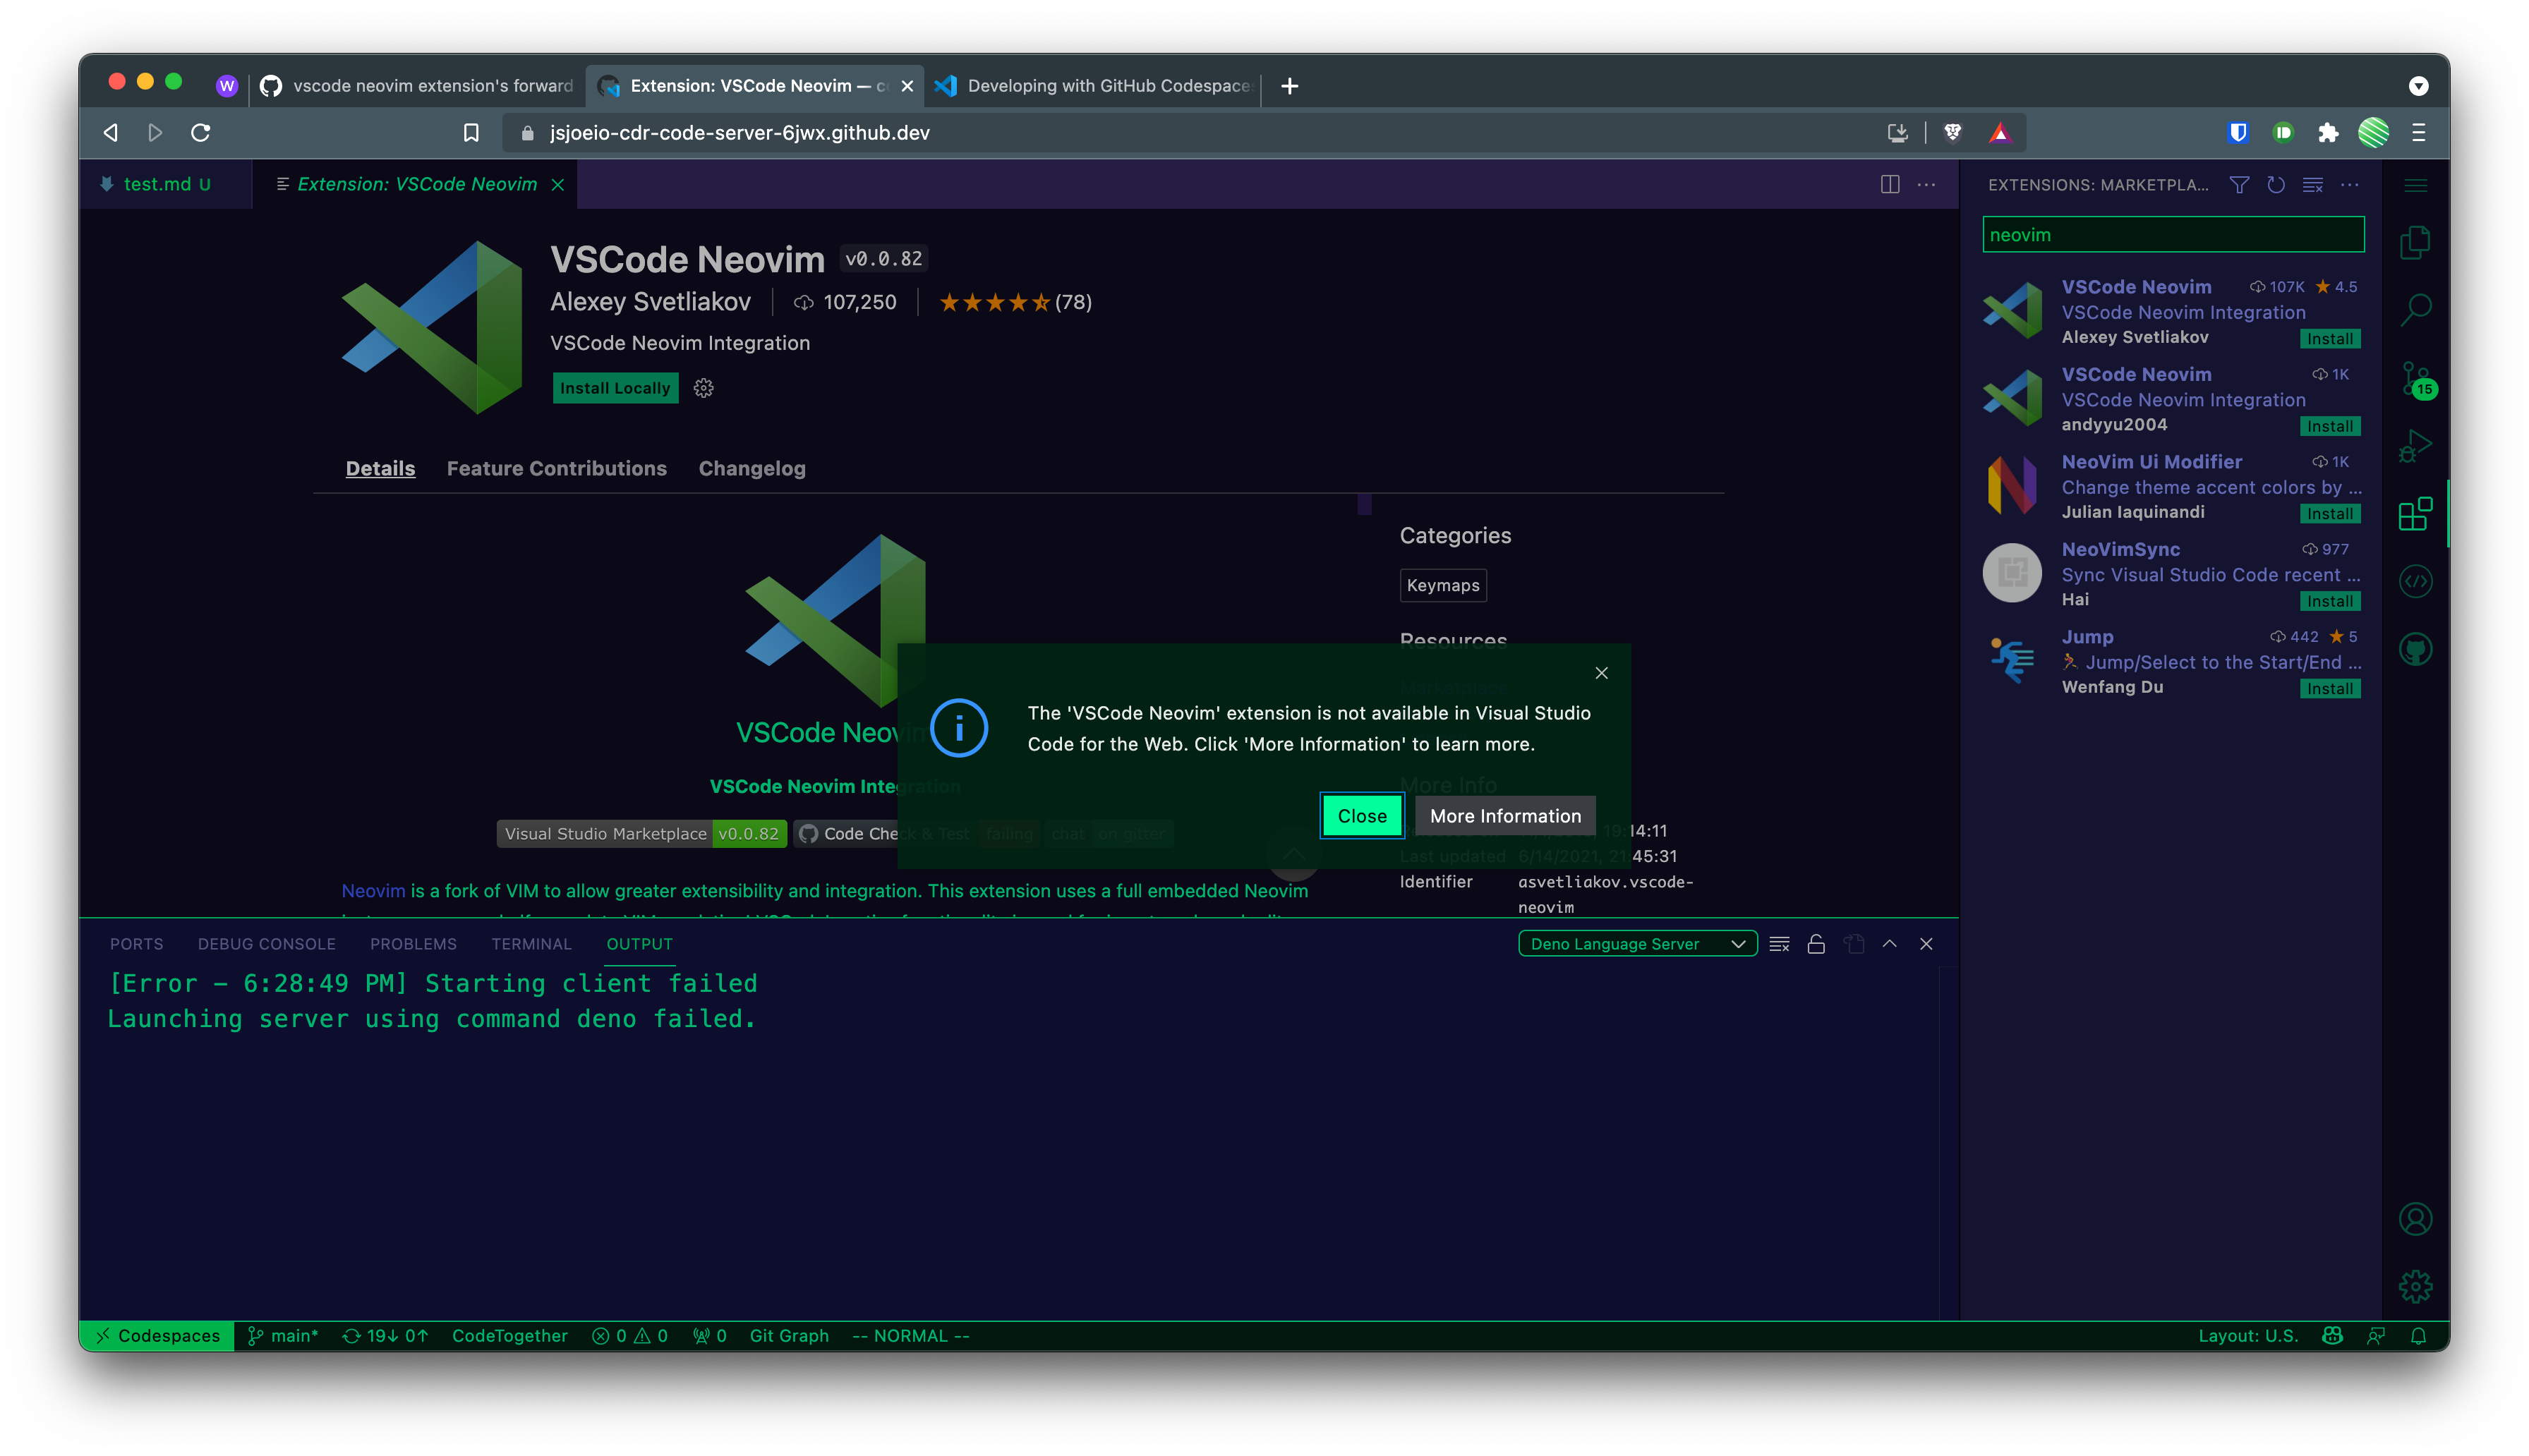The height and width of the screenshot is (1456, 2529).
Task: Switch to the Changelog tab
Action: coord(752,468)
